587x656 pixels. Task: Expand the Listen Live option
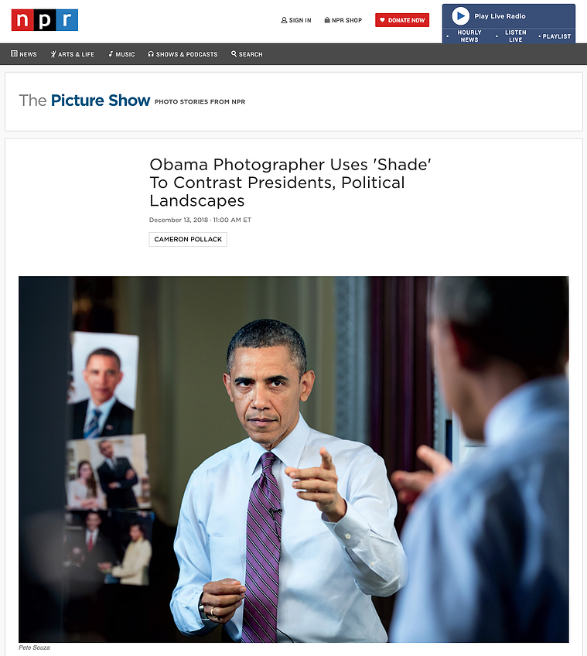512,36
